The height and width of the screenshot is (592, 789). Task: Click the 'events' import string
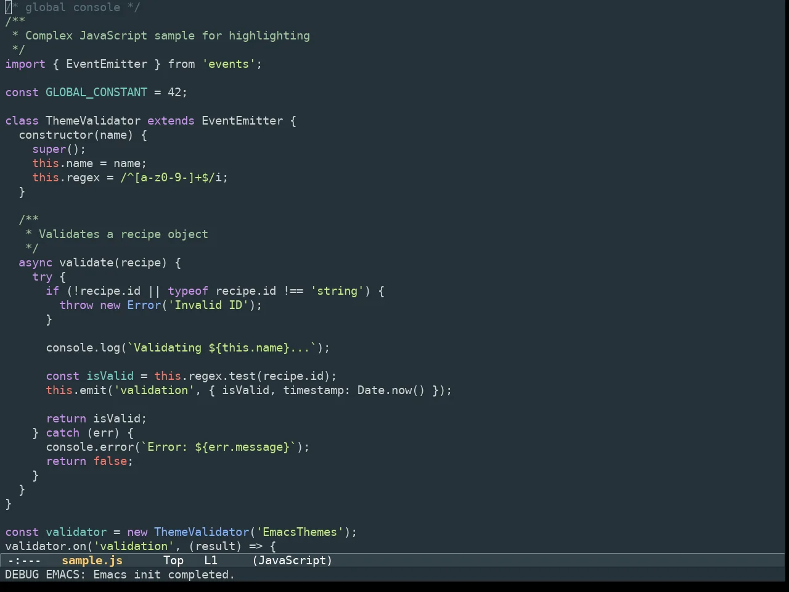229,64
